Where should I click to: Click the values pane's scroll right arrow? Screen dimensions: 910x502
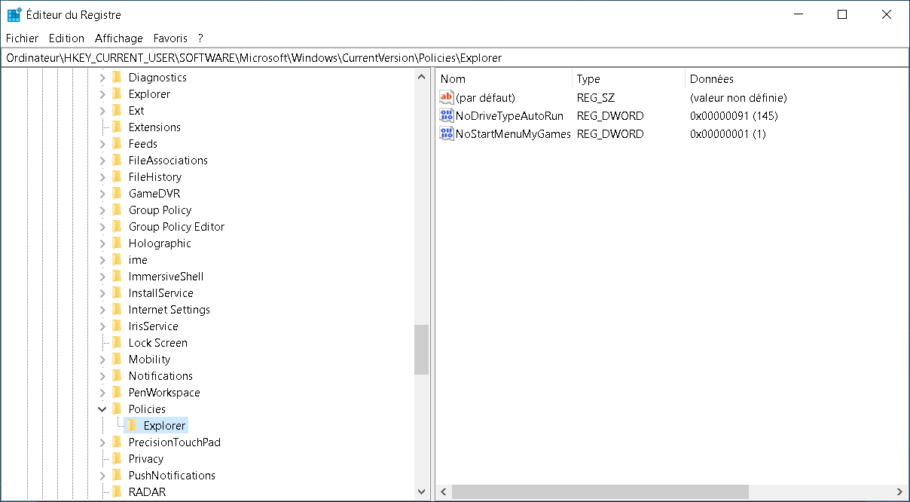tap(900, 492)
